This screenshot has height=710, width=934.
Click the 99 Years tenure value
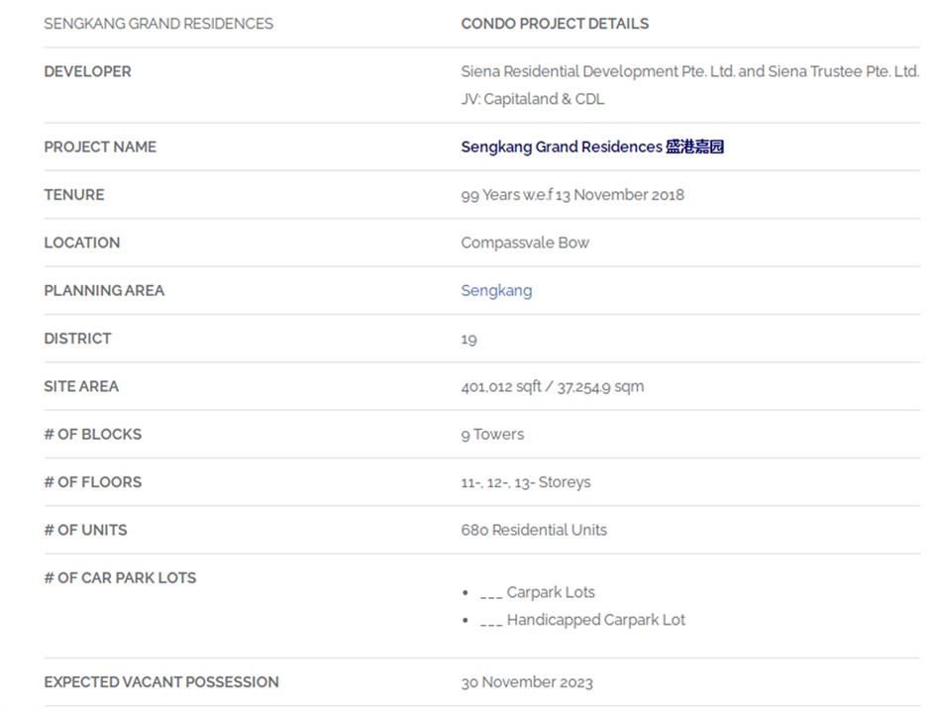pyautogui.click(x=571, y=195)
